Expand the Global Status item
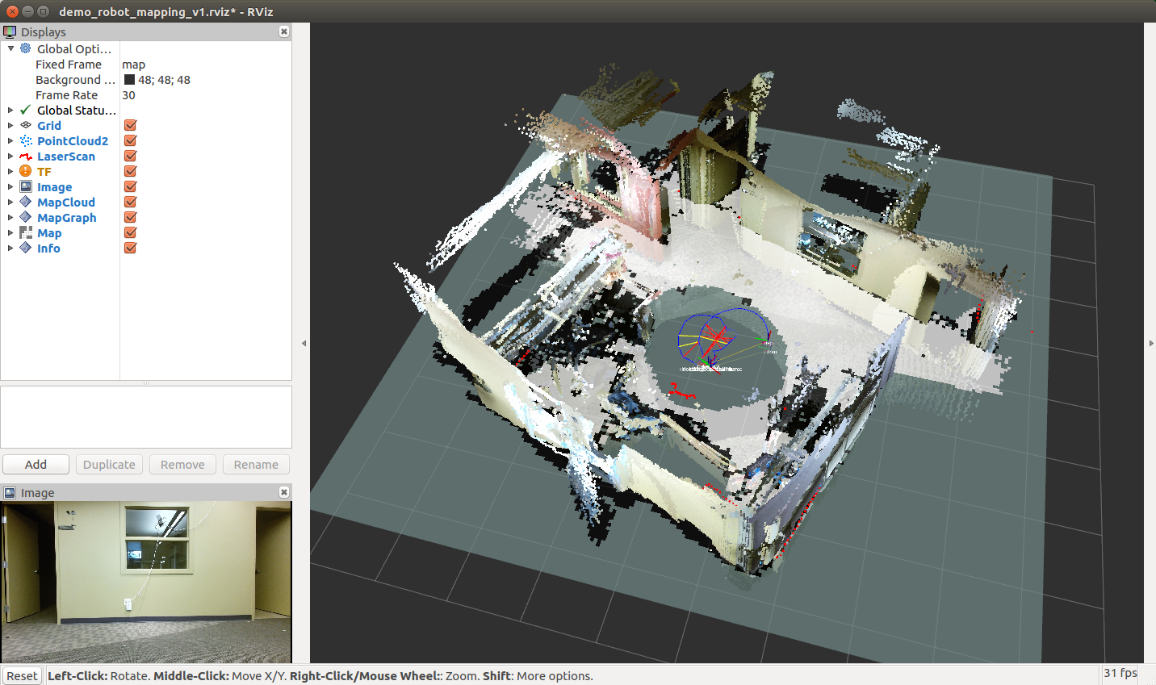The image size is (1156, 685). 10,110
